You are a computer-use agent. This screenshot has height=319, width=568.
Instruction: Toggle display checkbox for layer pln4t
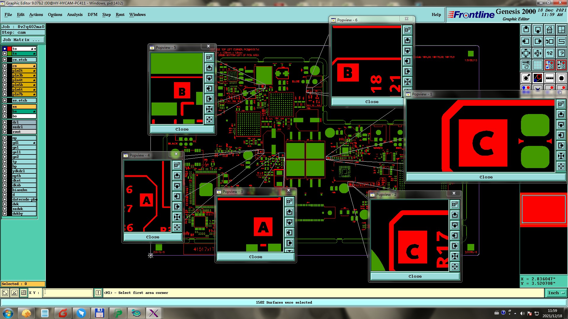pos(5,80)
